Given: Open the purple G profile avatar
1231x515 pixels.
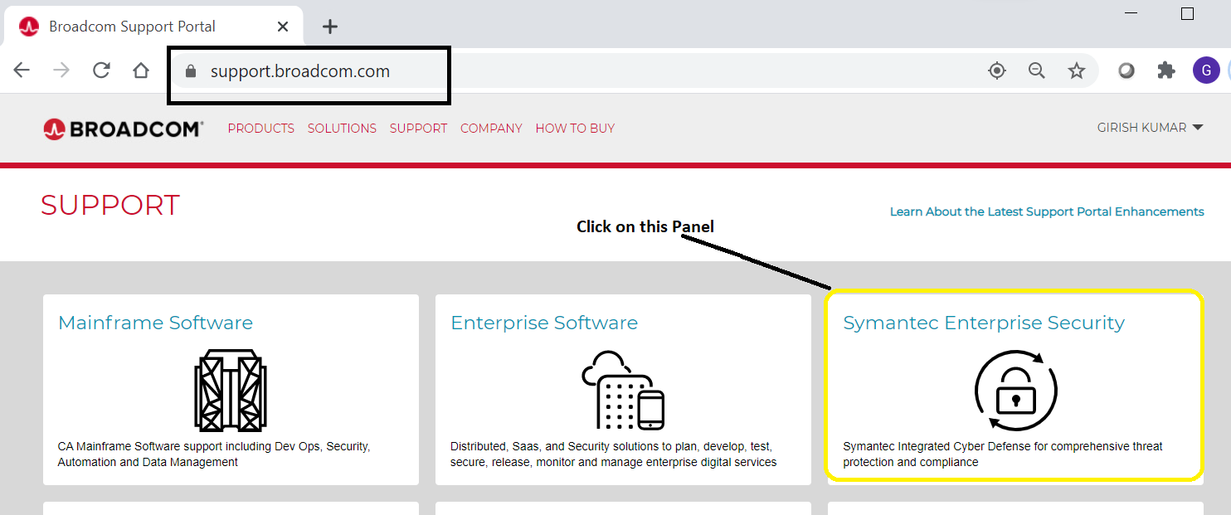Looking at the screenshot, I should tap(1206, 70).
